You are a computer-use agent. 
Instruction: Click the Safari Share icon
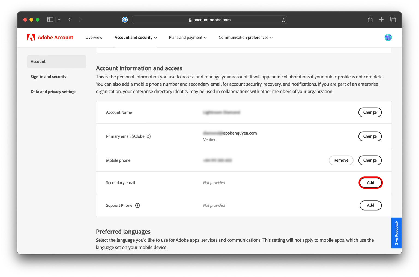[x=370, y=20]
